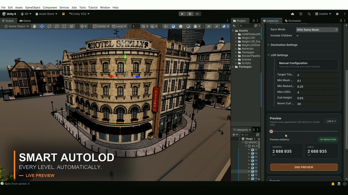This screenshot has height=195, width=348.
Task: Toggle scene lighting white circle icon
Action: click(181, 26)
